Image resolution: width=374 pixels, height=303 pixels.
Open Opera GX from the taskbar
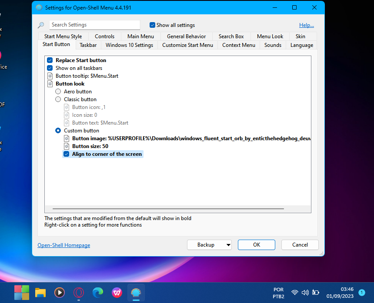pos(79,293)
